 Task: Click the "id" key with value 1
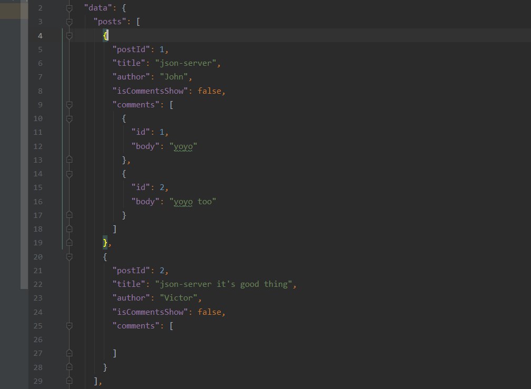[141, 132]
